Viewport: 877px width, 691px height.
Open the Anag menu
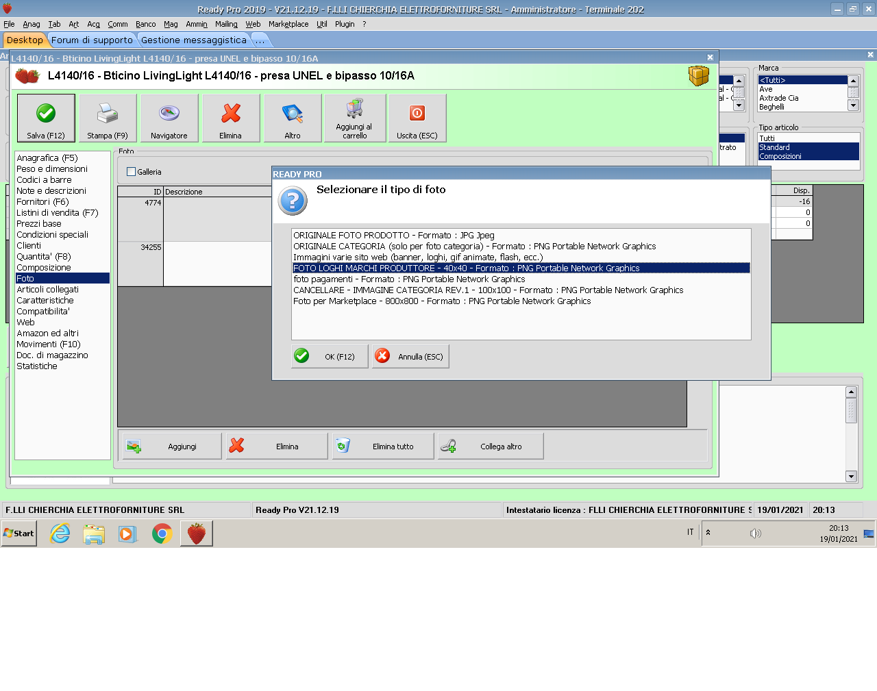point(32,24)
